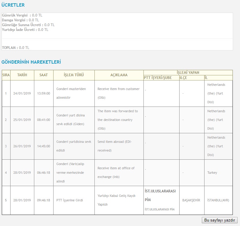Click the date 25/01/2019 cell
Viewport: 240px width, 226px height.
pyautogui.click(x=22, y=120)
